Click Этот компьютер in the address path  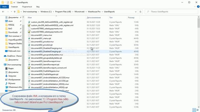30,12
